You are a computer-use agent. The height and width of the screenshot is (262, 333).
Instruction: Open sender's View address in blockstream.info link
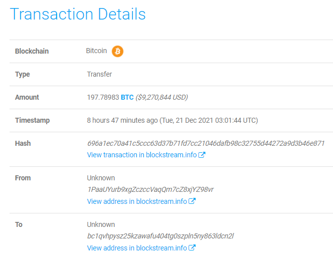coord(136,201)
